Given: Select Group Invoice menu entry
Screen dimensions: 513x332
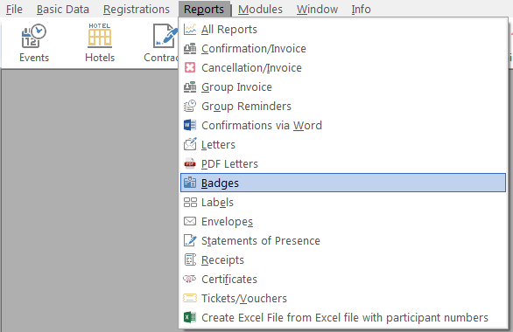Looking at the screenshot, I should pos(343,86).
